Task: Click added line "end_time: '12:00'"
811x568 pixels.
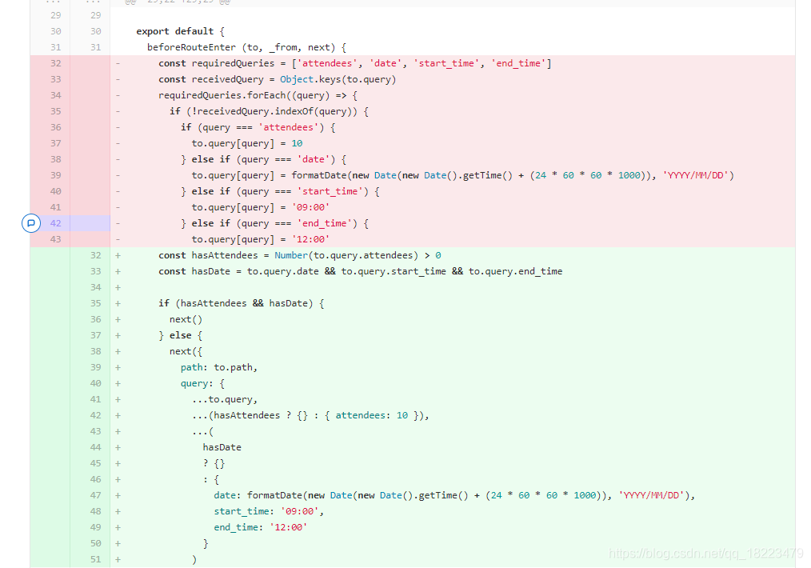Action: pyautogui.click(x=261, y=527)
